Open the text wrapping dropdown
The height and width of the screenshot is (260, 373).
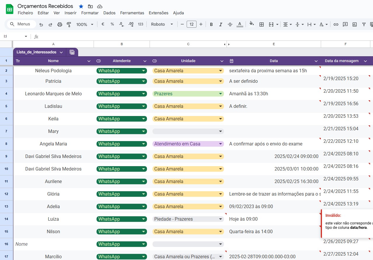click(x=311, y=24)
